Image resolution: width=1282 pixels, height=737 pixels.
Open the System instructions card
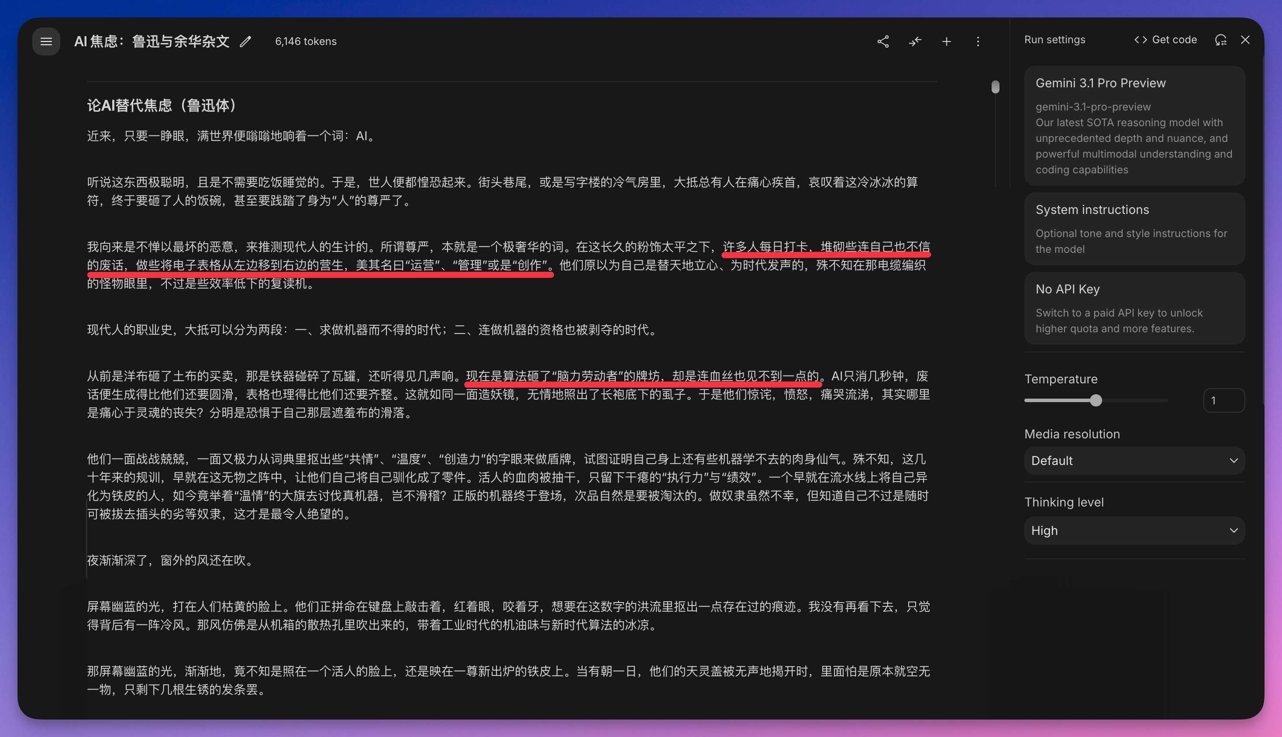pos(1134,228)
